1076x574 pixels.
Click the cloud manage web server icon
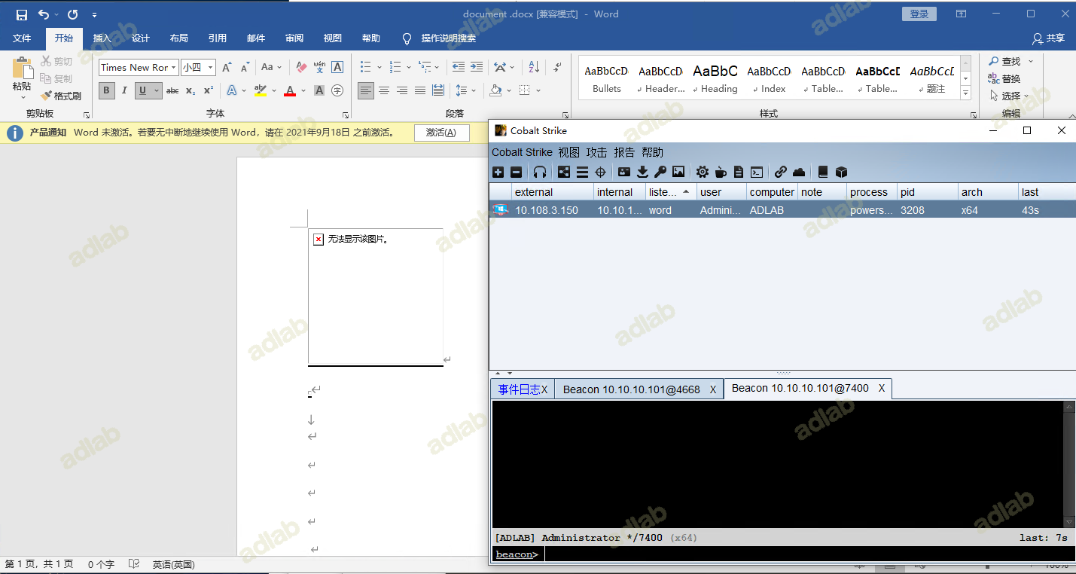click(x=799, y=172)
